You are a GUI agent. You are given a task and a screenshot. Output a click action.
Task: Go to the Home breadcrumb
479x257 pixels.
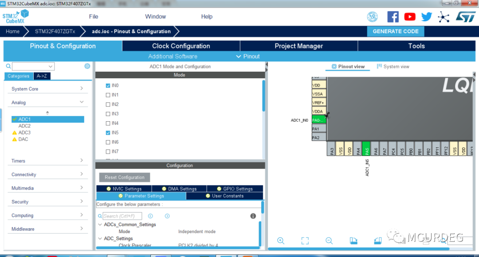(12, 31)
